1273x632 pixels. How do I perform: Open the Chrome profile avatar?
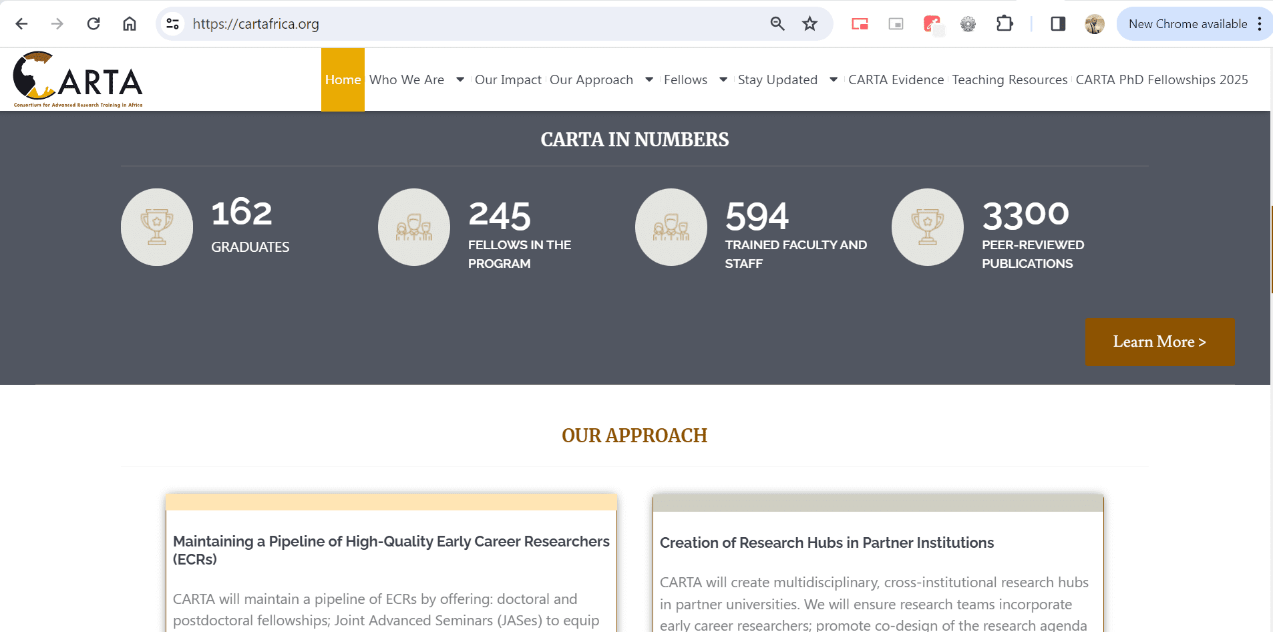pos(1094,24)
